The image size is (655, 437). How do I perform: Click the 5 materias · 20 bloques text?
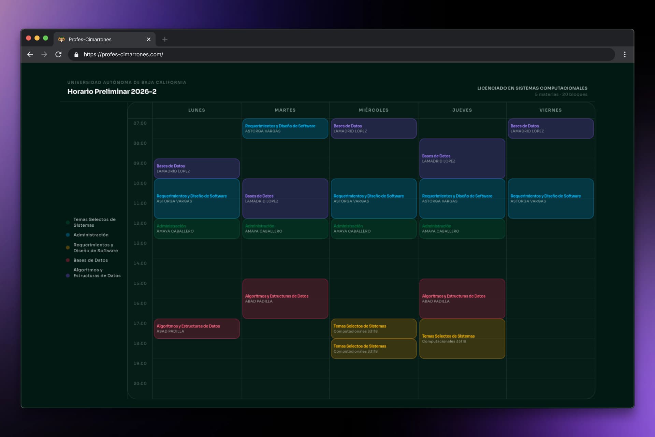point(561,94)
